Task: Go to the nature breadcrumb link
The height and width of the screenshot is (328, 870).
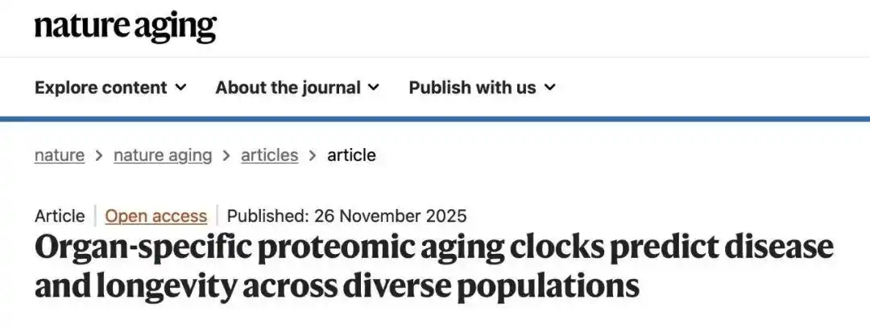Action: [59, 155]
